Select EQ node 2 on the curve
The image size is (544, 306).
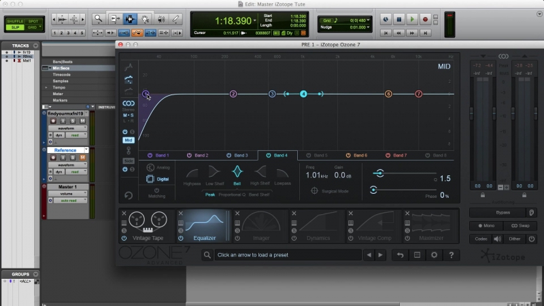click(x=233, y=94)
